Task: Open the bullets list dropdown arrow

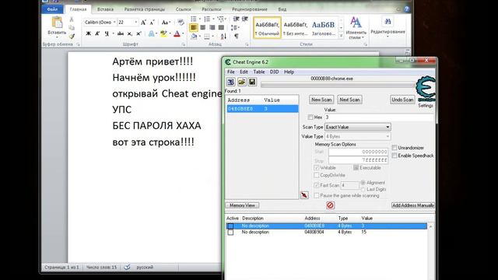Action: pos(200,19)
